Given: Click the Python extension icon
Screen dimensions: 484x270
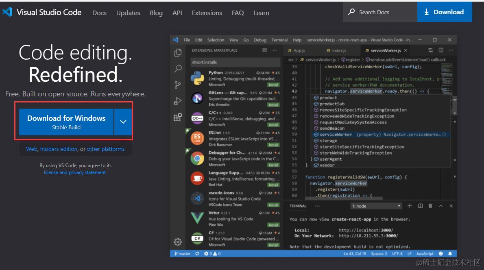Looking at the screenshot, I should coord(197,78).
